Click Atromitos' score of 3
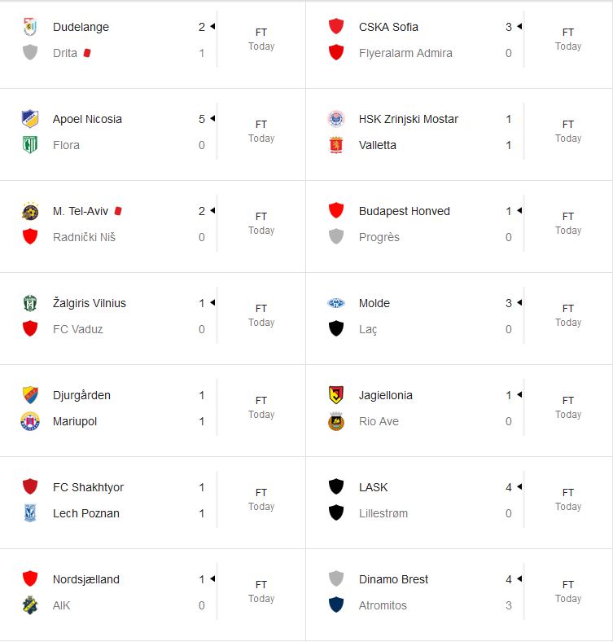Viewport: 613px width, 642px height. [x=509, y=605]
